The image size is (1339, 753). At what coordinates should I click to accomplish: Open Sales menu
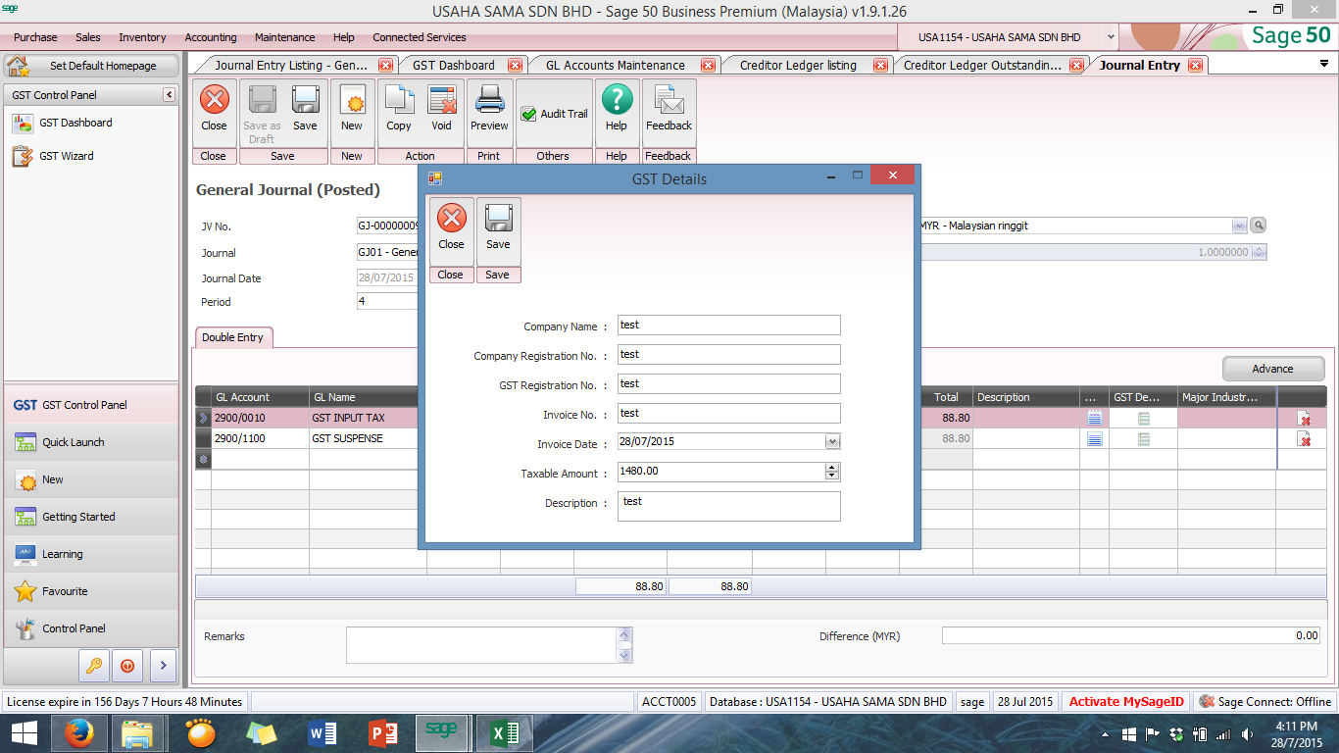[88, 37]
